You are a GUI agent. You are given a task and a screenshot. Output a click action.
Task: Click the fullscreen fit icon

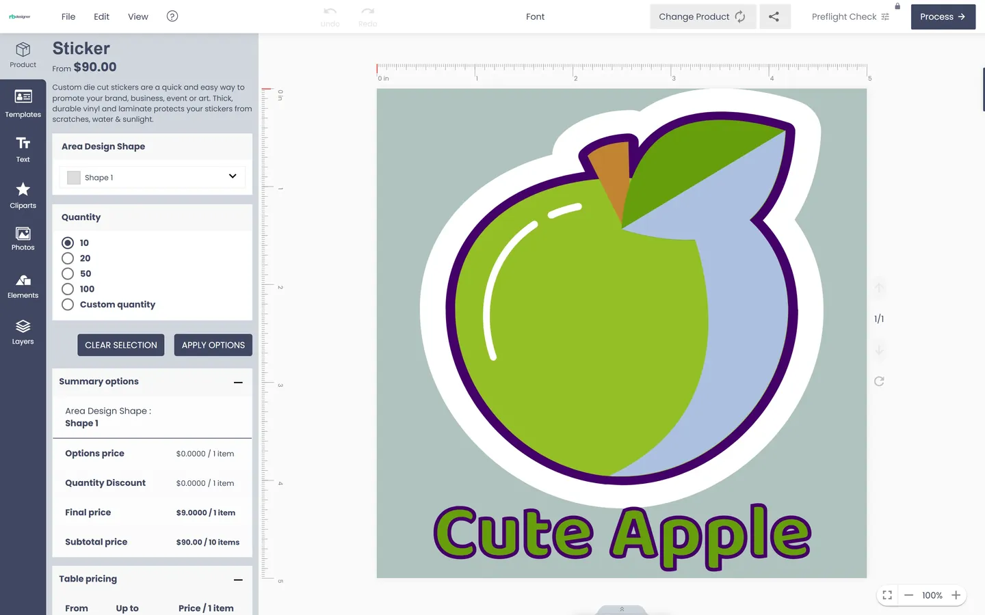[x=887, y=595]
